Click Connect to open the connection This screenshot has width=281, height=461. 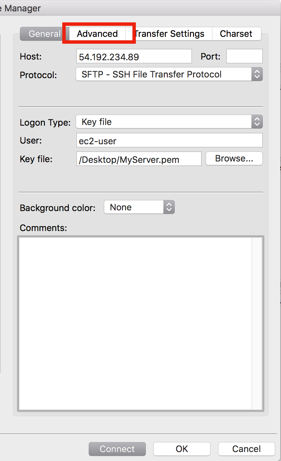(117, 449)
